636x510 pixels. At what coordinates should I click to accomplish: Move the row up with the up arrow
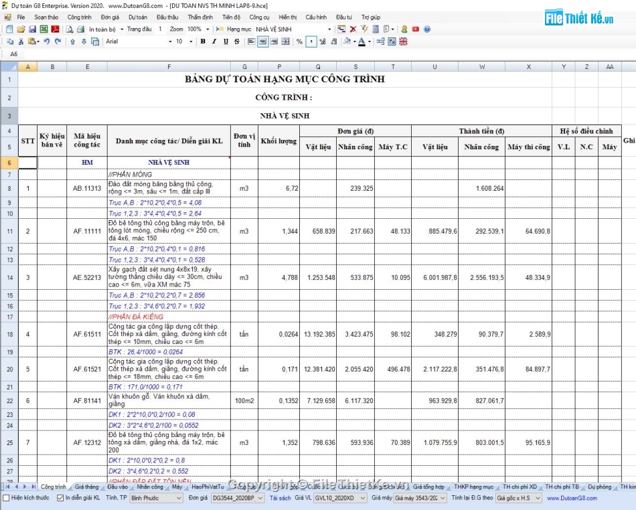(x=72, y=41)
